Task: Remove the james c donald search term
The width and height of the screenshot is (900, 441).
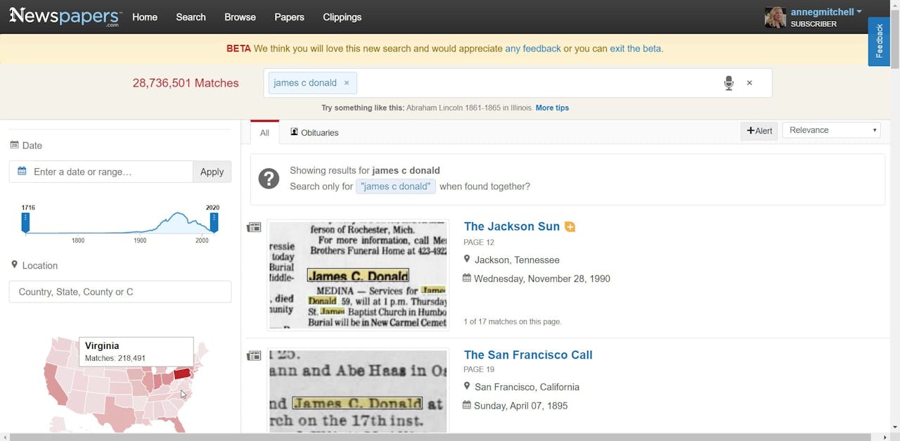Action: coord(346,82)
